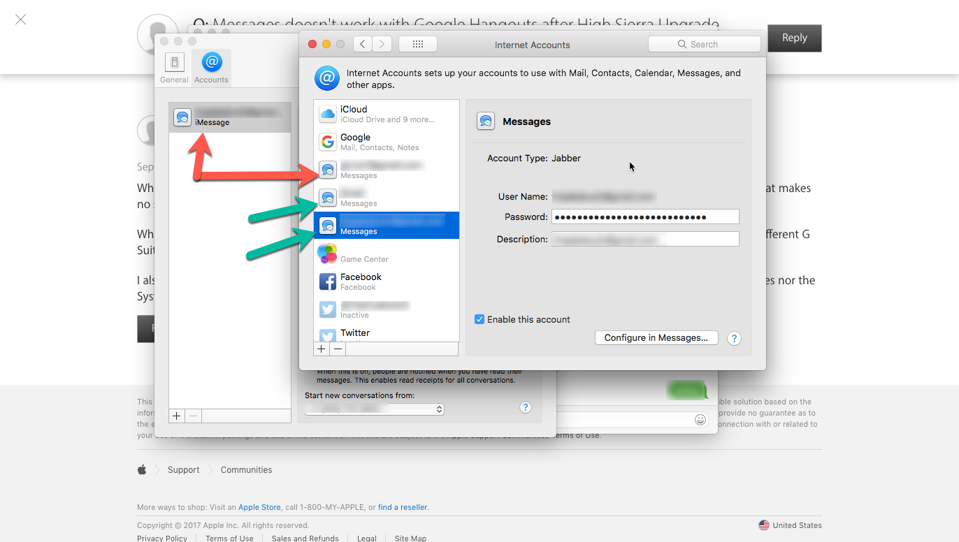The image size is (959, 542).
Task: Click the Apple logo in the page breadcrumb
Action: point(142,470)
